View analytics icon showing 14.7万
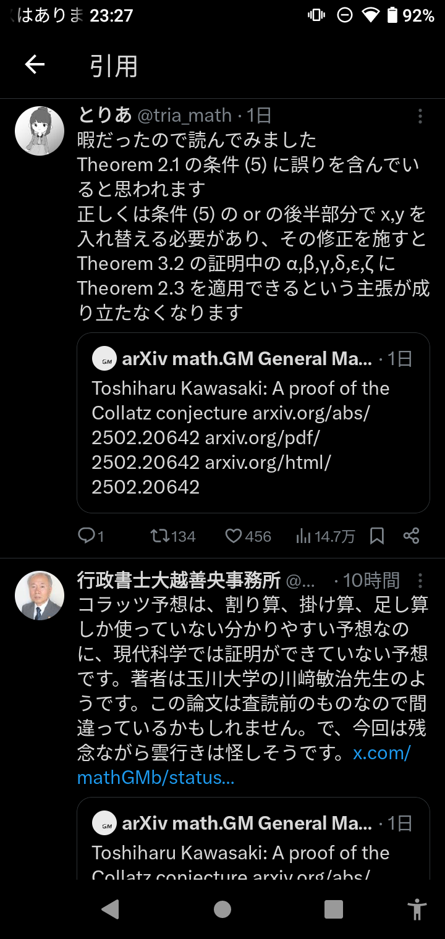 click(x=303, y=536)
